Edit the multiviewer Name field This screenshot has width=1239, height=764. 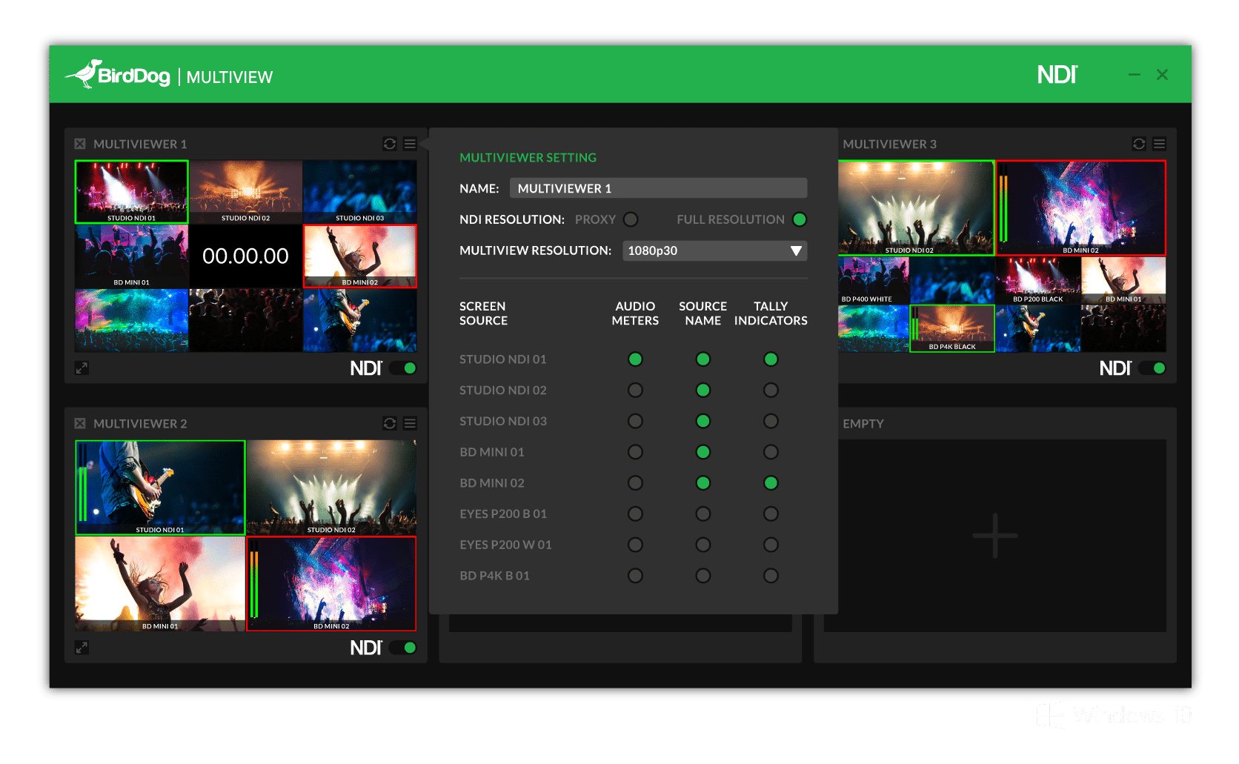coord(658,188)
